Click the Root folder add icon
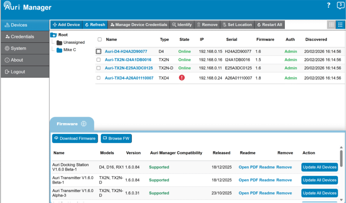The image size is (346, 203). click(53, 35)
